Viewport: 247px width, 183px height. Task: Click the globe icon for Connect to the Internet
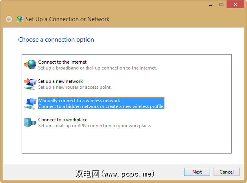tap(30, 65)
